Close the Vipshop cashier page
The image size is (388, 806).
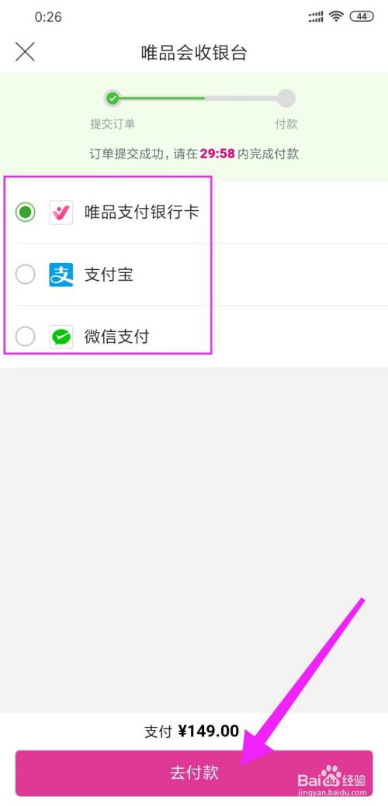click(25, 52)
